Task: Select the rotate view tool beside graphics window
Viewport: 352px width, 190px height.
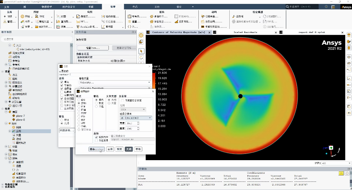Action: tap(141, 58)
